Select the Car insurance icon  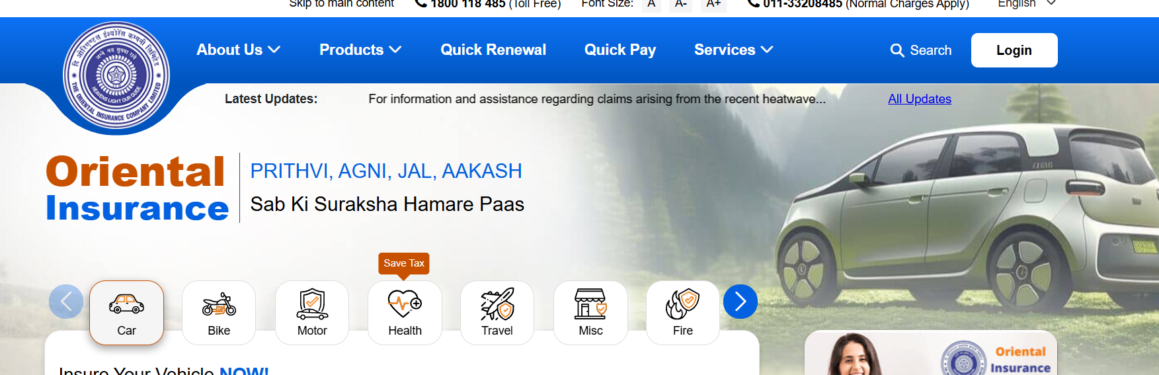click(x=126, y=304)
